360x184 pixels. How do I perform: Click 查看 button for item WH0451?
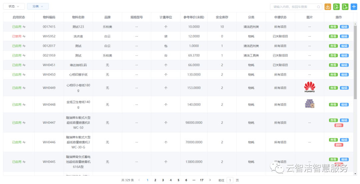333,65
